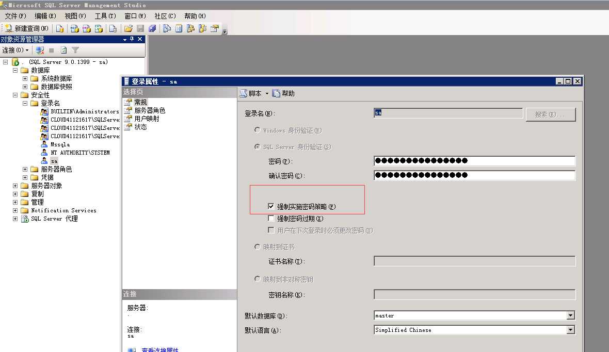Select the 服务器角色 page in login properties

coord(150,110)
